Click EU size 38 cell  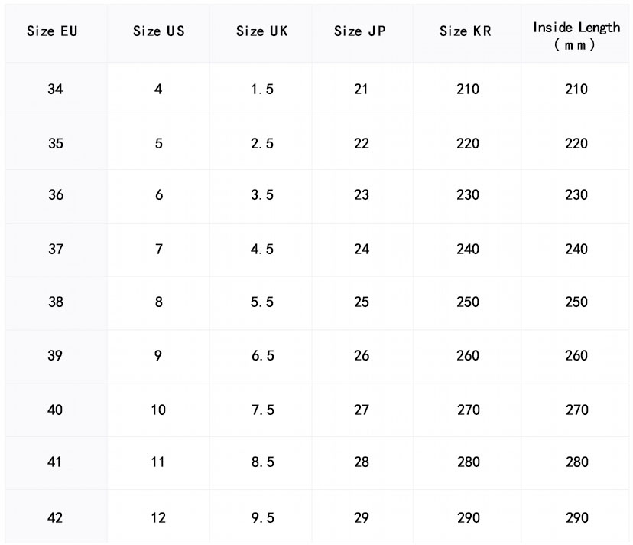pyautogui.click(x=55, y=302)
